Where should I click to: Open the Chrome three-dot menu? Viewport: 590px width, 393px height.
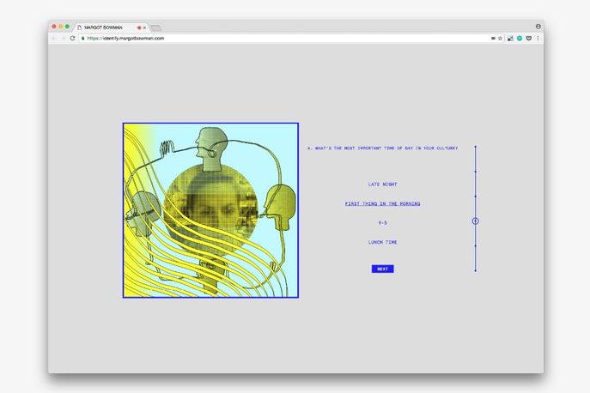pyautogui.click(x=538, y=38)
